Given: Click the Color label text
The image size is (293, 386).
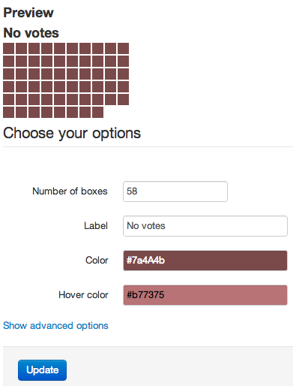Looking at the screenshot, I should pyautogui.click(x=97, y=261).
